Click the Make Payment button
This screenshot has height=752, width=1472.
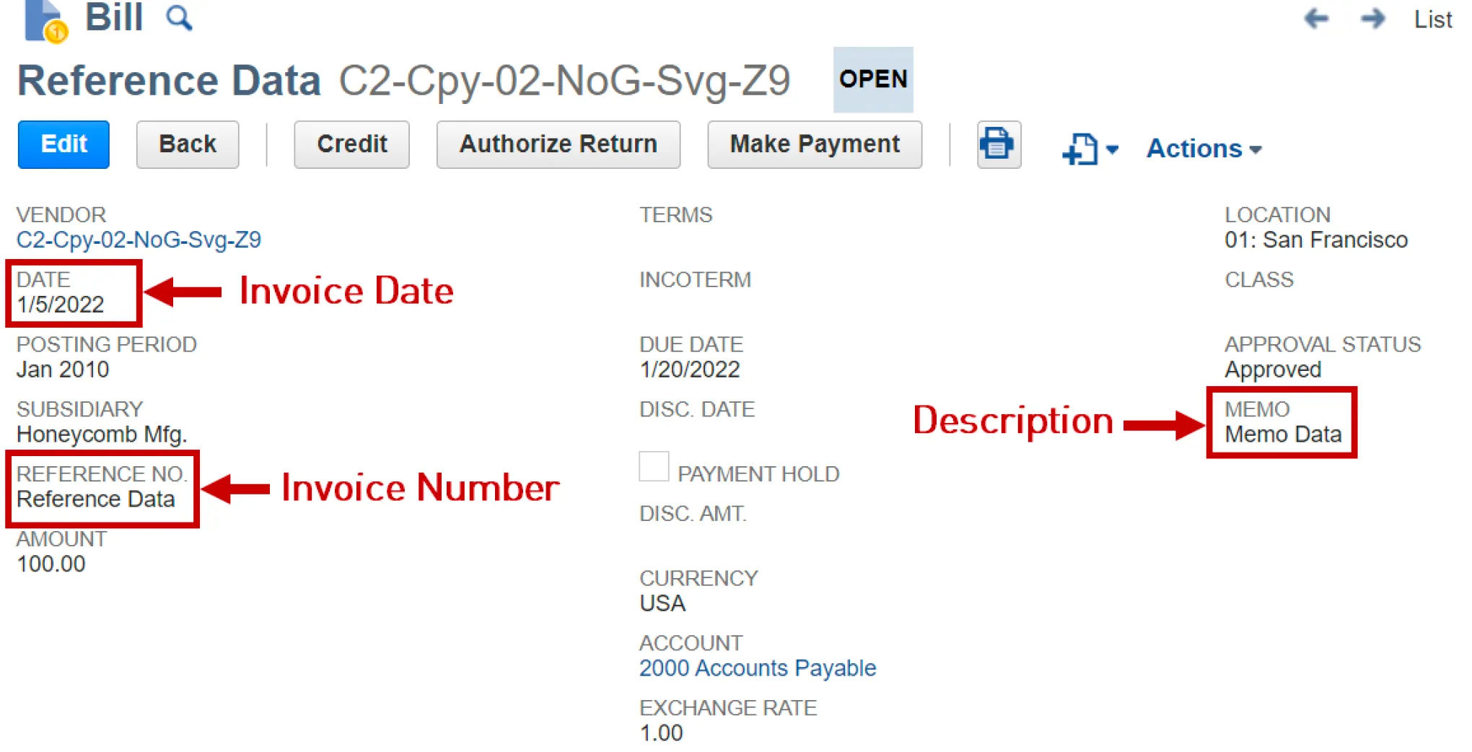(x=815, y=144)
